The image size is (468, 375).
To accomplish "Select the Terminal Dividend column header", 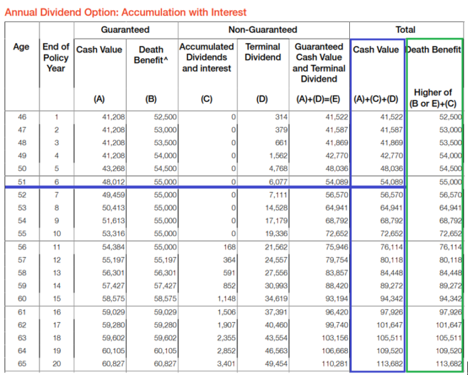I will 263,52.
